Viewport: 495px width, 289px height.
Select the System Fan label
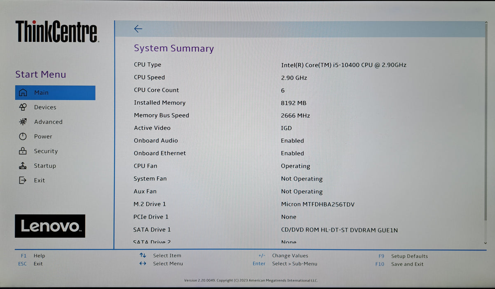click(150, 179)
